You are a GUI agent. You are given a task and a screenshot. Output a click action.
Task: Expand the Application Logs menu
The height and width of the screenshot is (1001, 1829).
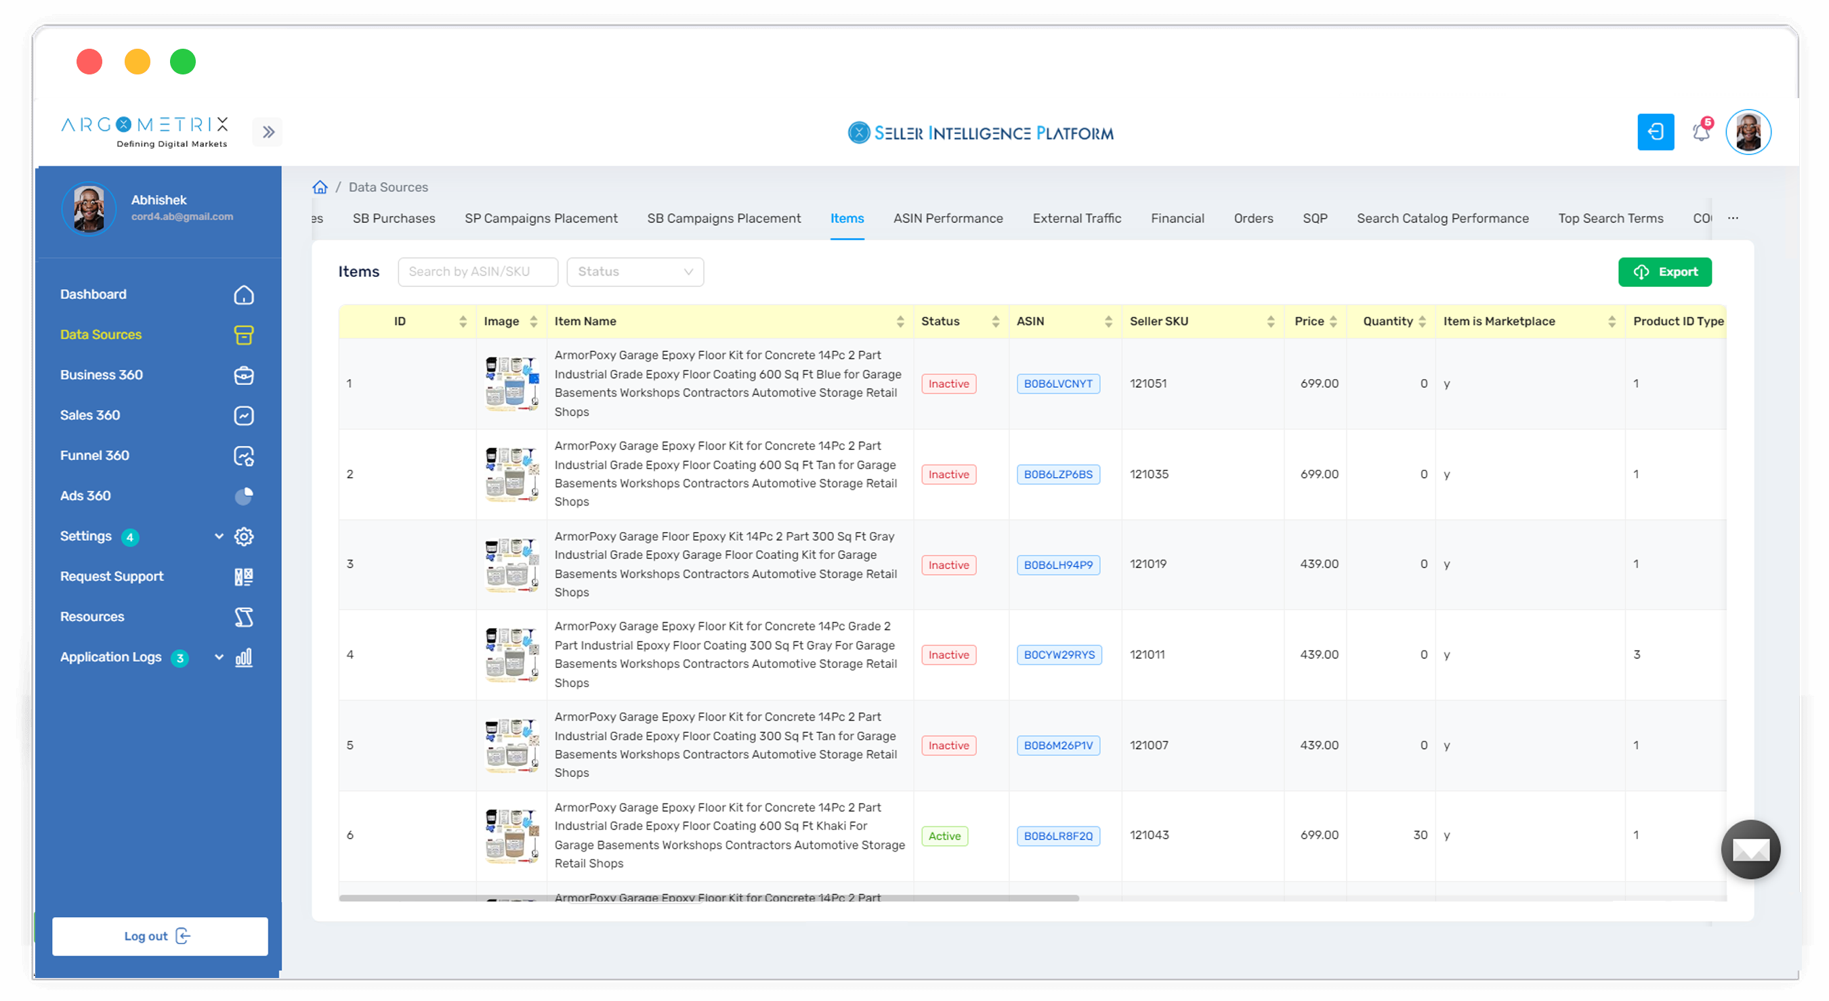[219, 658]
